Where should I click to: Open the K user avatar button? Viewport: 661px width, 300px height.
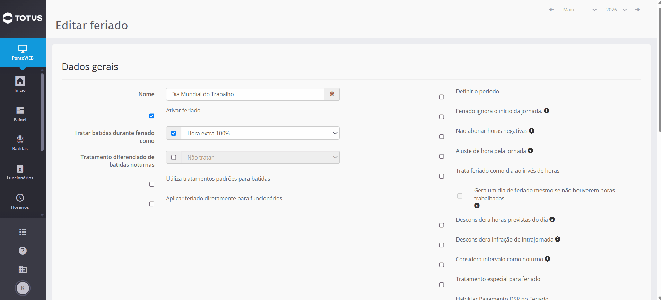click(x=23, y=288)
